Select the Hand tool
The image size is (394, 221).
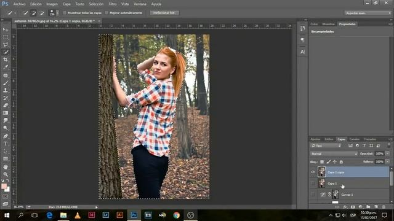click(6, 166)
